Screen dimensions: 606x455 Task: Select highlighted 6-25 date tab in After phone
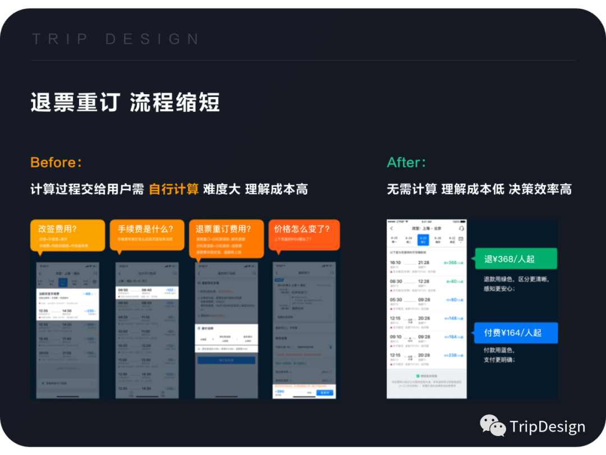point(423,240)
